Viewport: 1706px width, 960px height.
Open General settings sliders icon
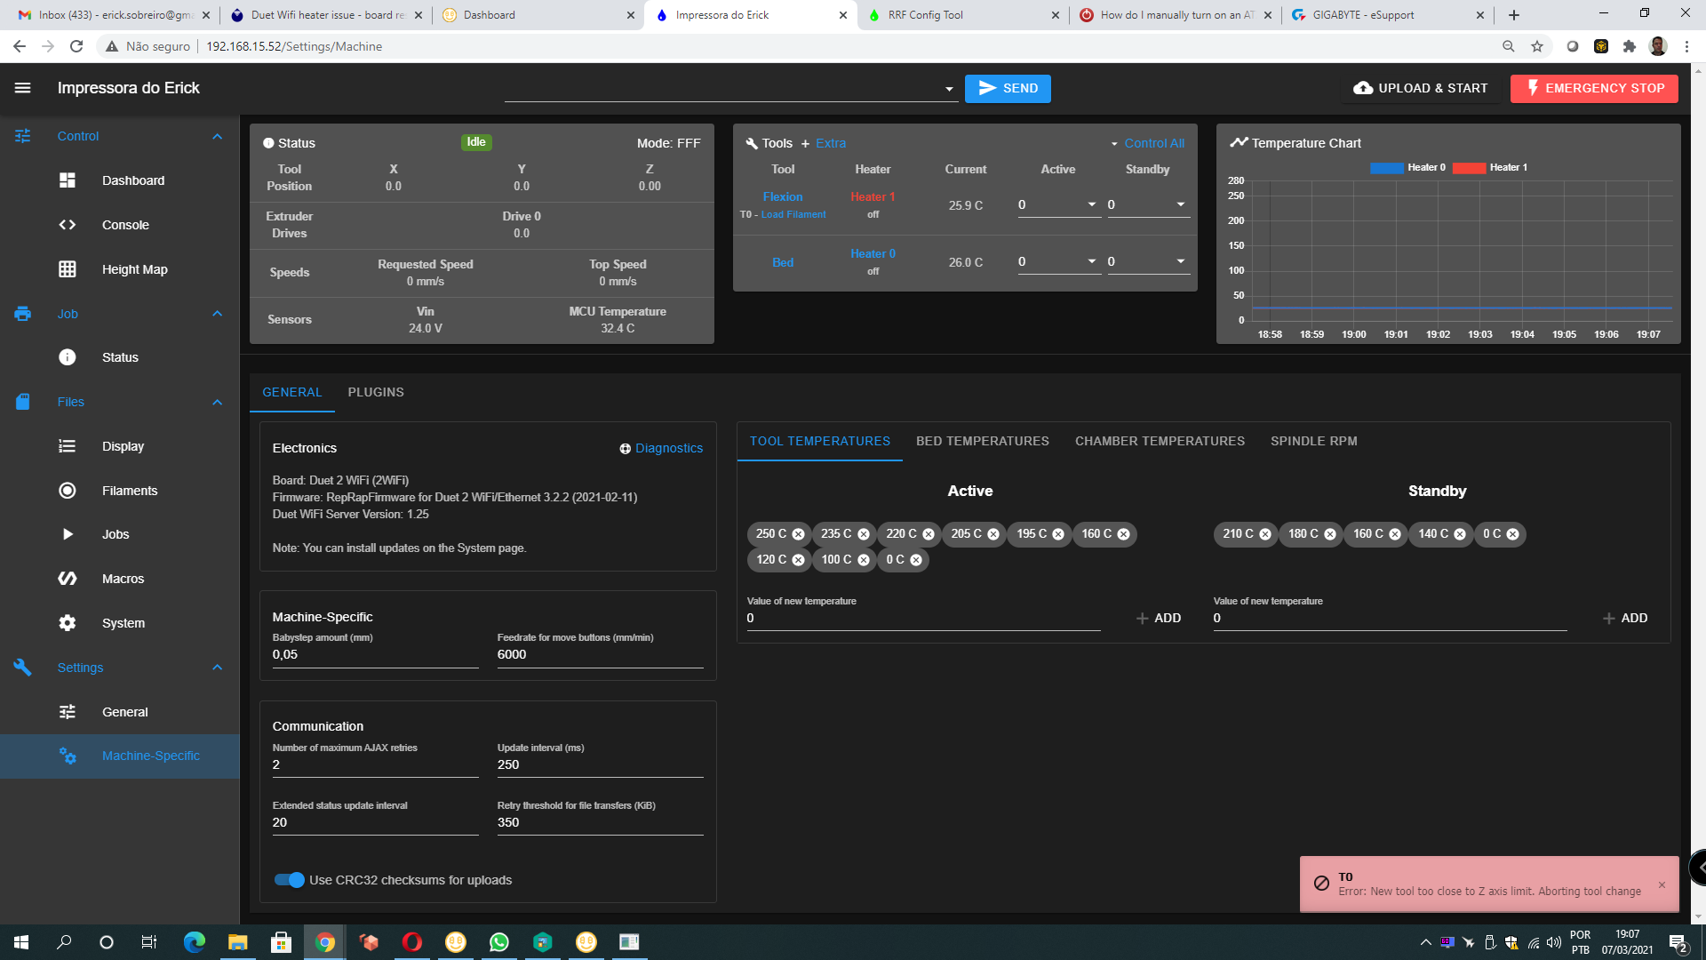68,712
